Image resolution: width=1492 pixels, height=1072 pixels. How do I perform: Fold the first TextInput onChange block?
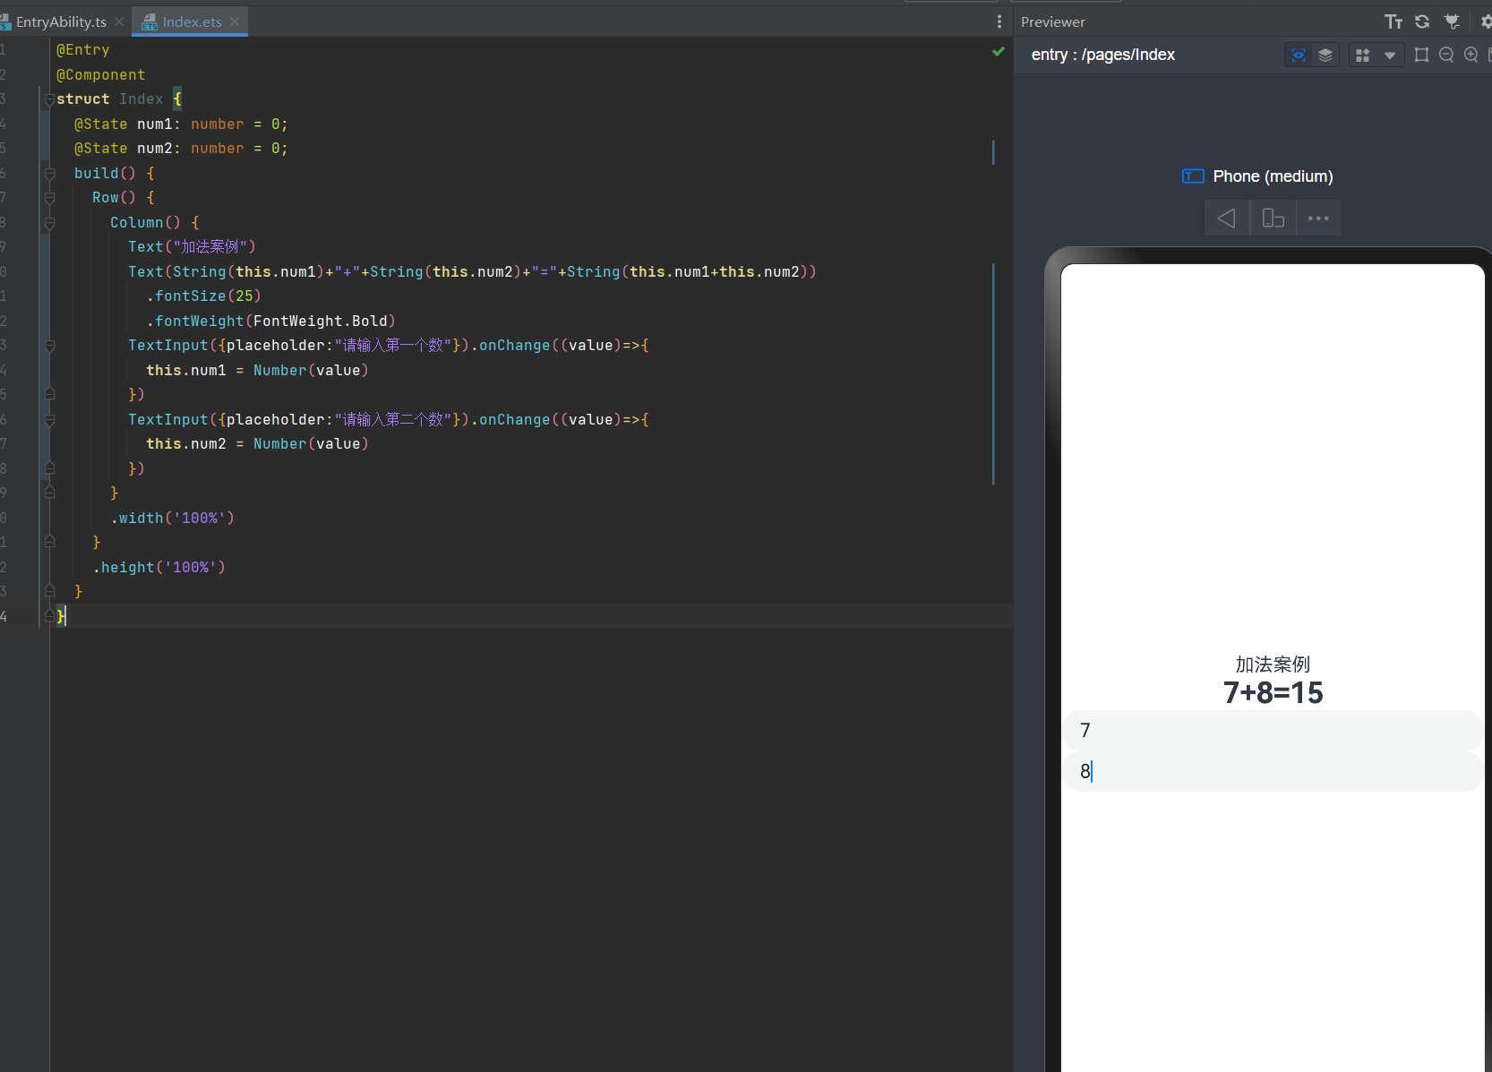tap(50, 346)
